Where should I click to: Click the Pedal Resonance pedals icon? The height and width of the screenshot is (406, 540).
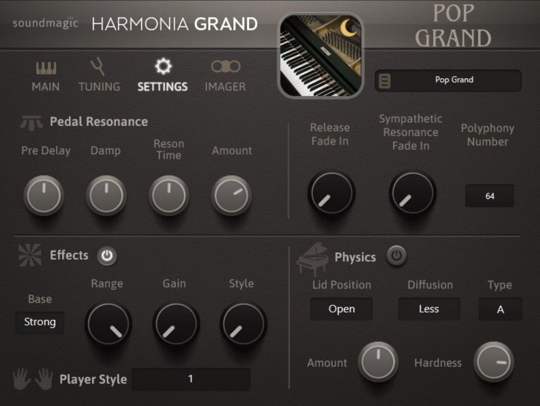[x=32, y=123]
